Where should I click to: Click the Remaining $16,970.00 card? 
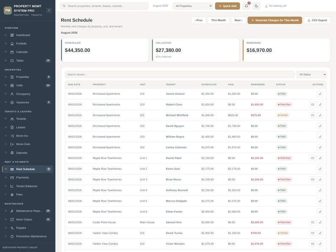pyautogui.click(x=286, y=50)
